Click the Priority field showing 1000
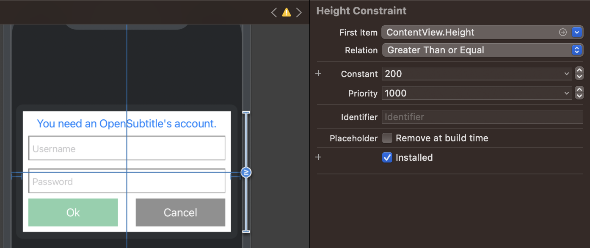This screenshot has height=248, width=590. (477, 93)
